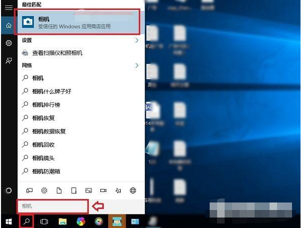Filter results by settings gear icon
Viewport: 301px width, 228px height.
[x=44, y=190]
